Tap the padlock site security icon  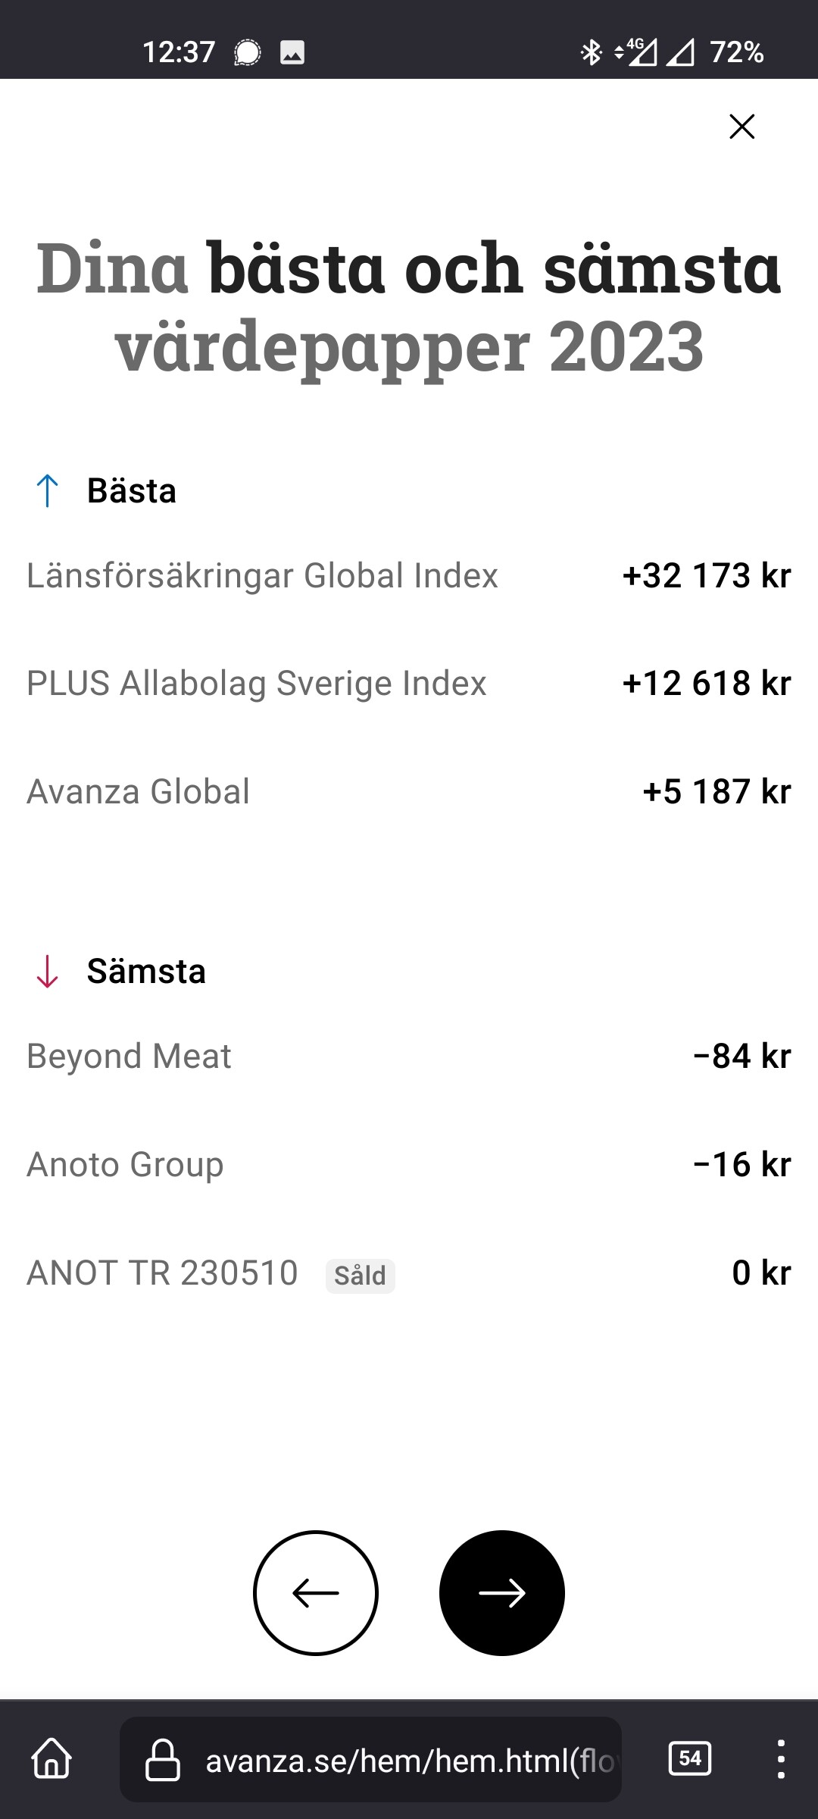point(163,1759)
